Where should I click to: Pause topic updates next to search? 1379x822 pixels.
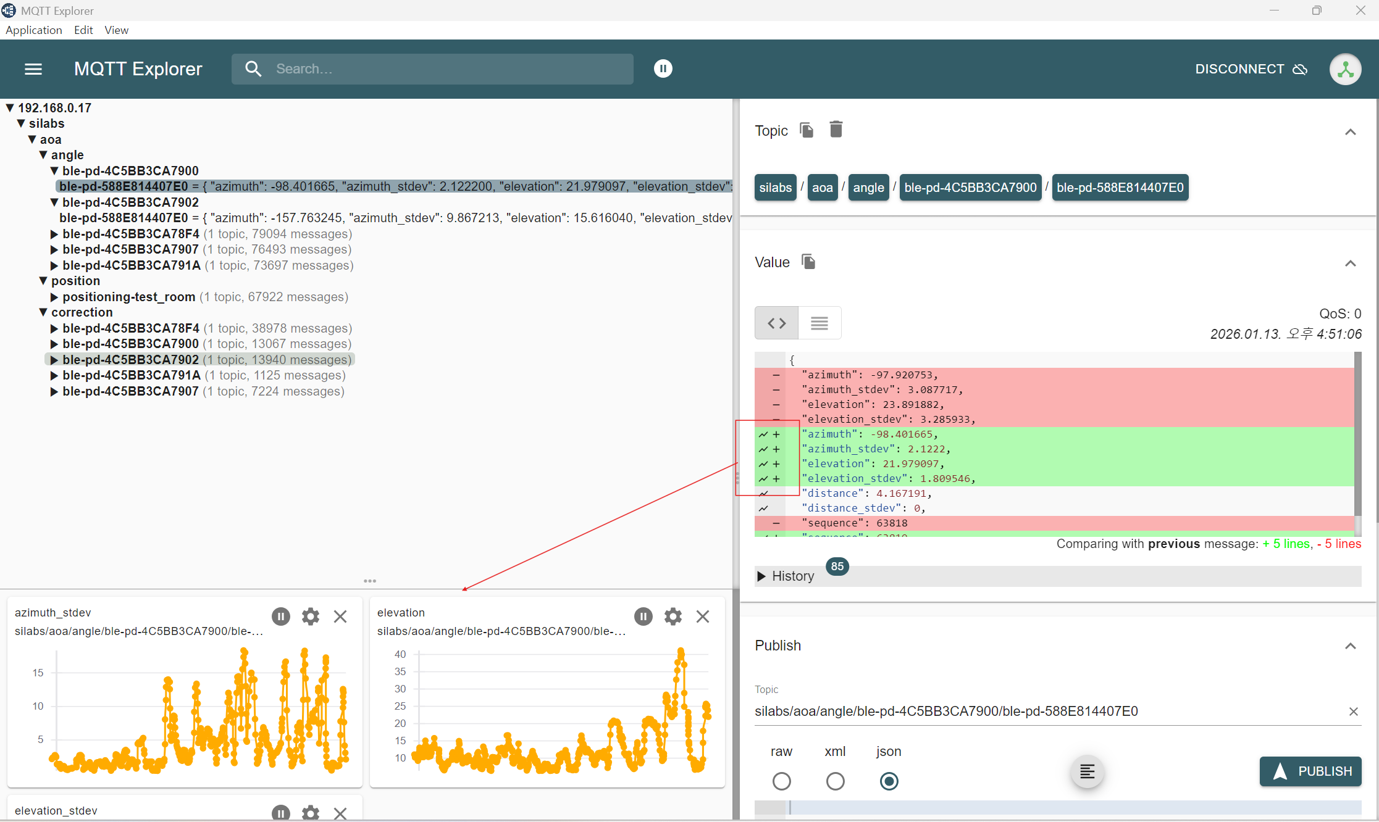click(x=663, y=68)
